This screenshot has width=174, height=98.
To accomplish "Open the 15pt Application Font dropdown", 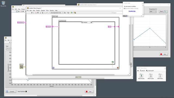I will (x=57, y=13).
